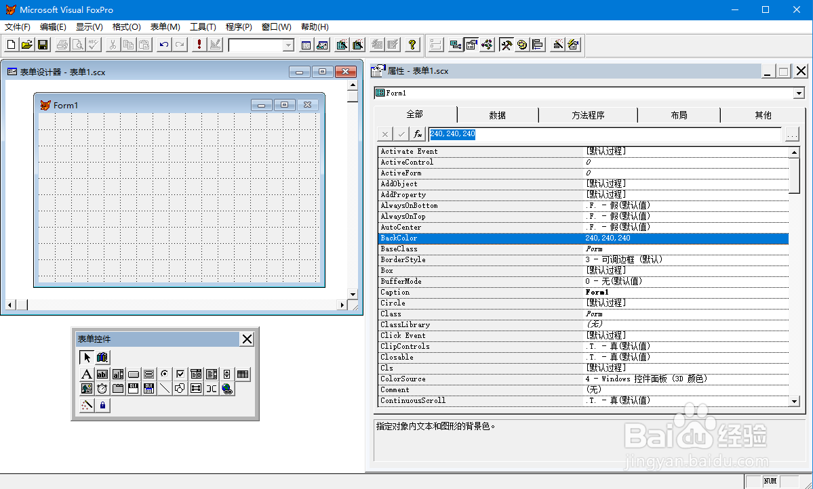Save the form with the floppy disk icon
The width and height of the screenshot is (813, 489).
tap(43, 45)
